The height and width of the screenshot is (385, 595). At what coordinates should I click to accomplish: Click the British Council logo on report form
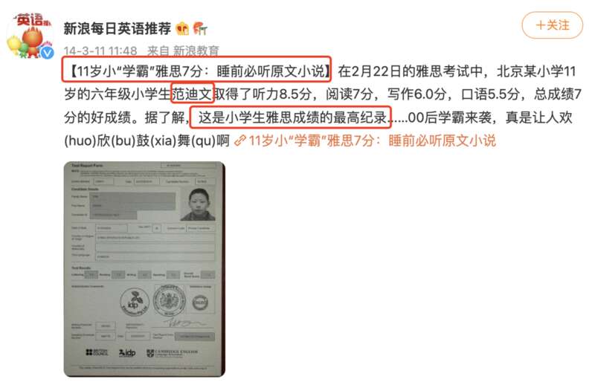[x=97, y=352]
